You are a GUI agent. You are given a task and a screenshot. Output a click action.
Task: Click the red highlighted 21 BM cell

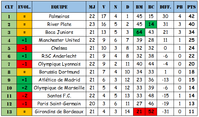point(139,112)
